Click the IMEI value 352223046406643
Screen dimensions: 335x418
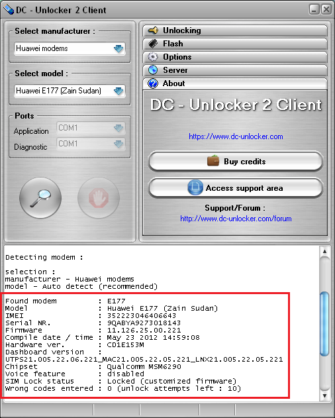(x=142, y=315)
